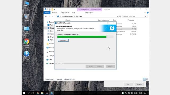
Task: Select USB (F:) drive in navigation pane
Action: click(50, 56)
